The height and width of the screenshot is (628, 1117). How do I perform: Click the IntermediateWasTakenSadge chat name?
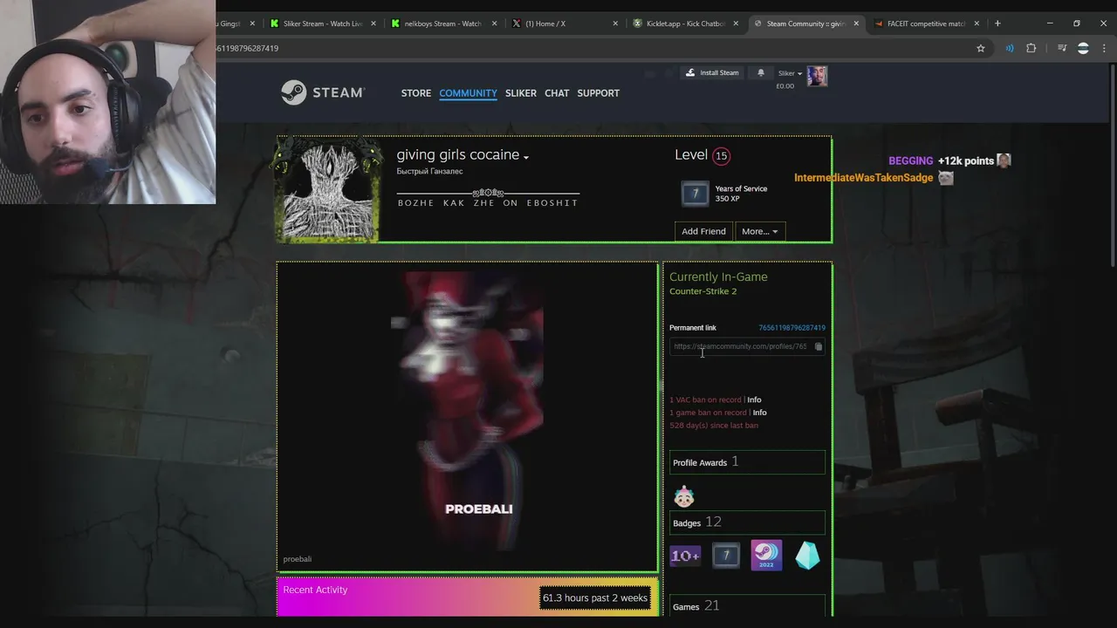(x=863, y=178)
